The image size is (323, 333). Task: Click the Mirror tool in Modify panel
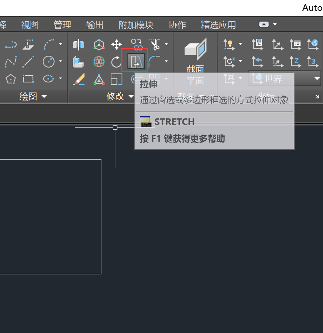[x=79, y=45]
